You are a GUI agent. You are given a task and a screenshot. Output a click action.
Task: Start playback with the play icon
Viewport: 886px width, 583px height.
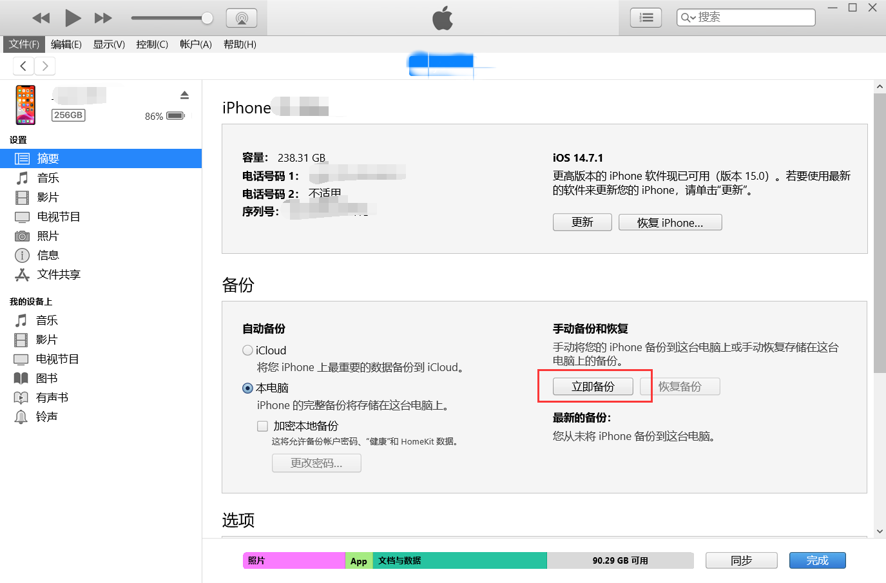coord(73,18)
